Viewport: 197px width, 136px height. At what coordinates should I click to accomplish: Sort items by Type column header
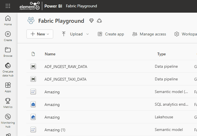161,54
